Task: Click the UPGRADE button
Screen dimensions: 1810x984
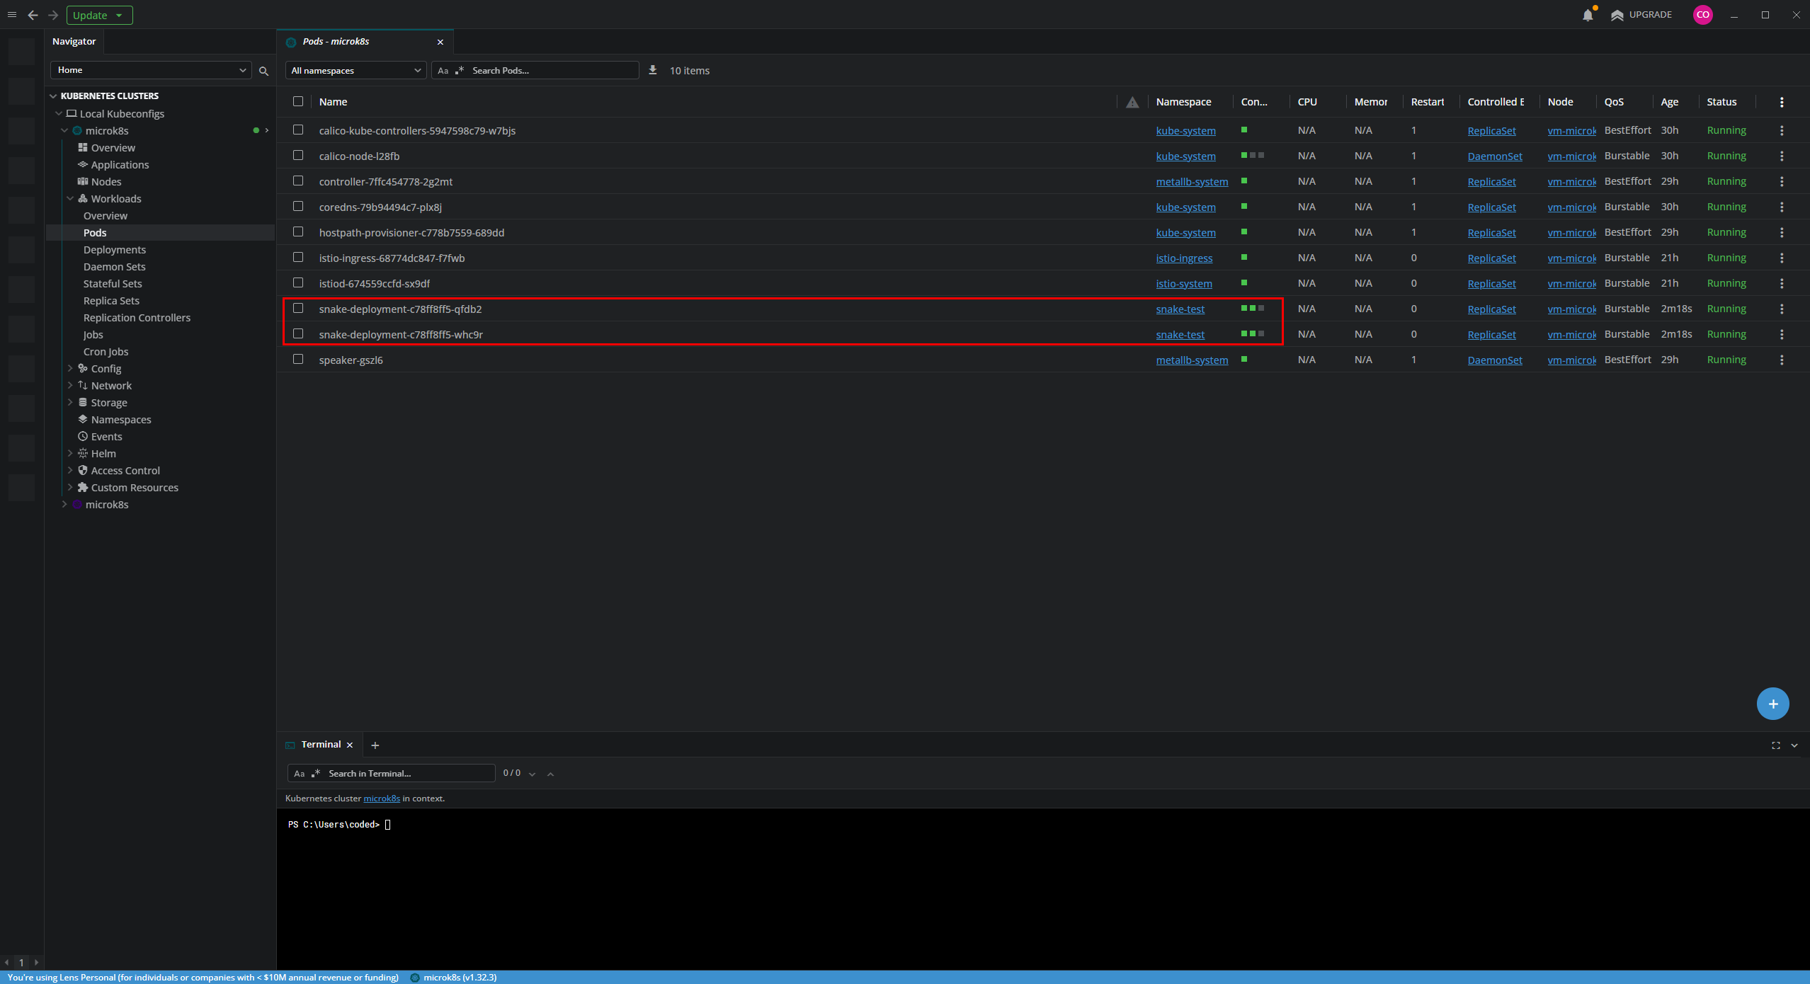Action: 1641,15
